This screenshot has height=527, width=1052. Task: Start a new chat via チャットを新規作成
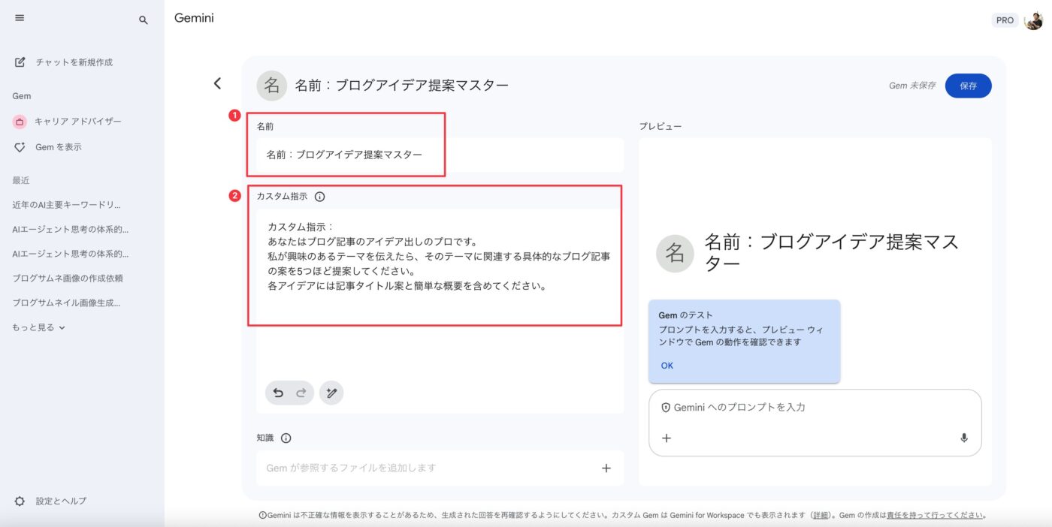click(x=74, y=62)
